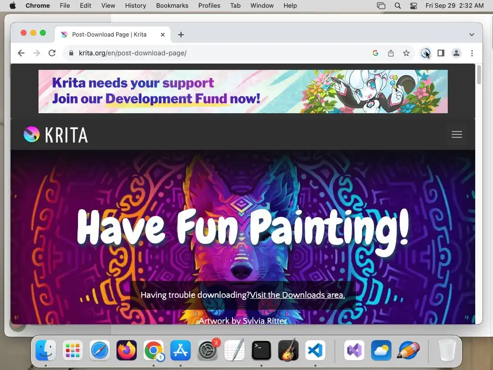Open Visual Studio from the Dock
The image size is (493, 370).
[x=354, y=350]
